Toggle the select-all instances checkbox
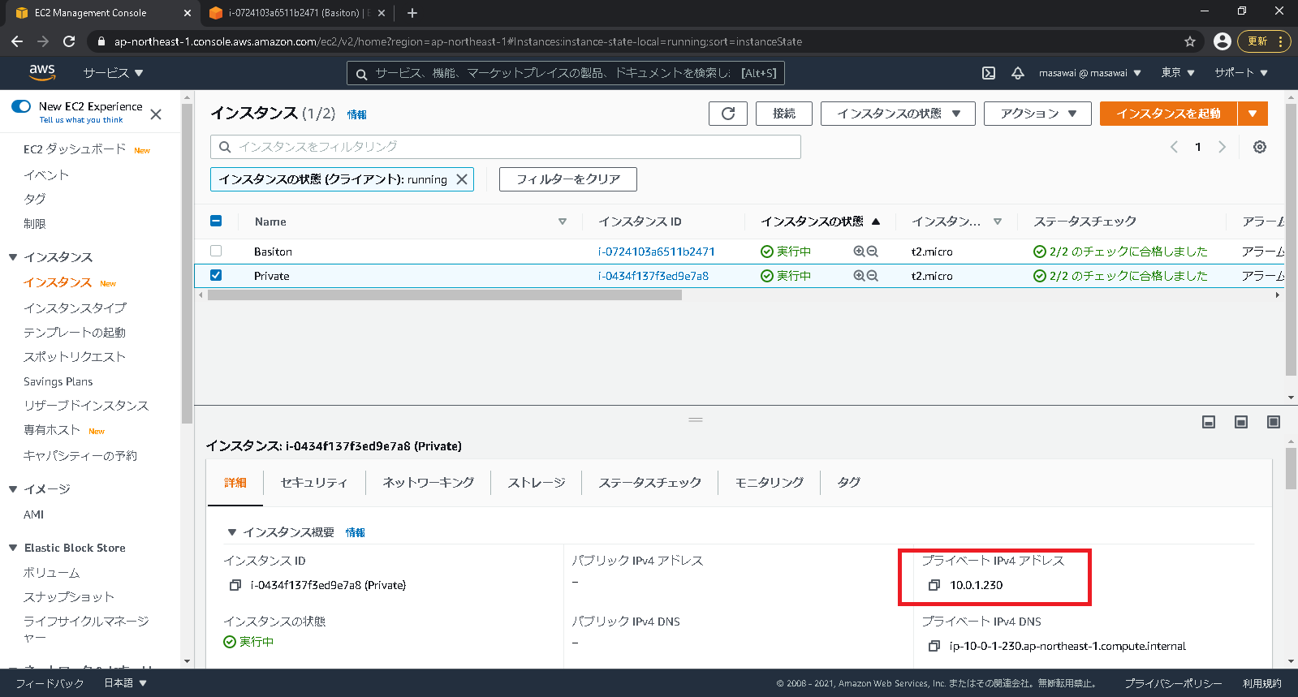This screenshot has width=1298, height=697. point(216,221)
